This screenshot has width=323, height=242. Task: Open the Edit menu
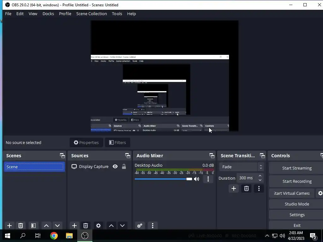pyautogui.click(x=20, y=14)
